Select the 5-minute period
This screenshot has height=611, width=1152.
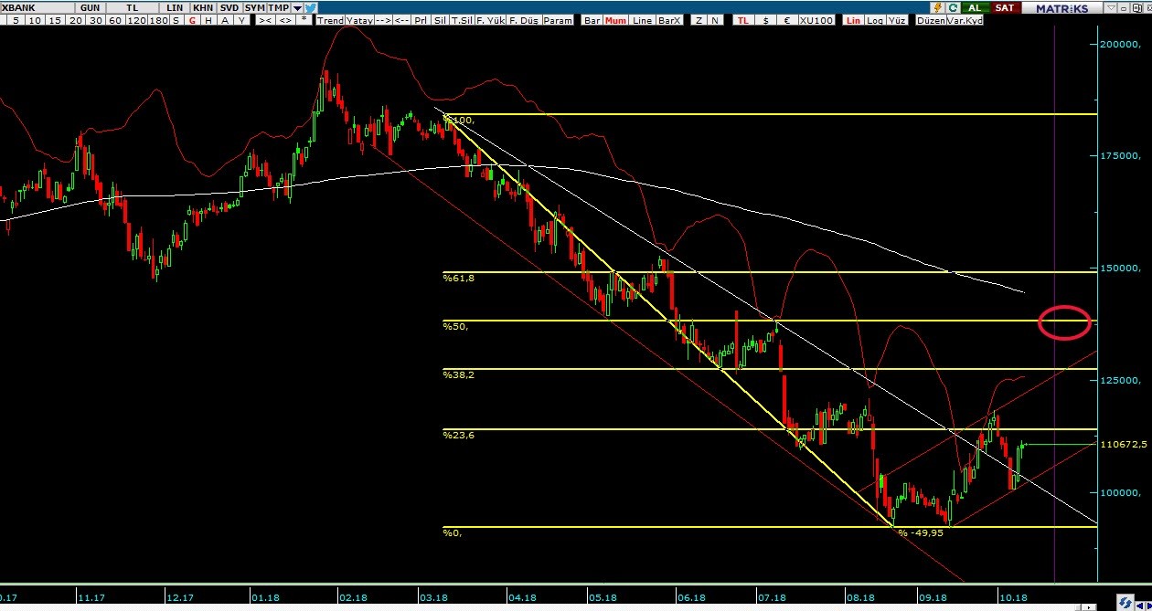click(x=16, y=20)
